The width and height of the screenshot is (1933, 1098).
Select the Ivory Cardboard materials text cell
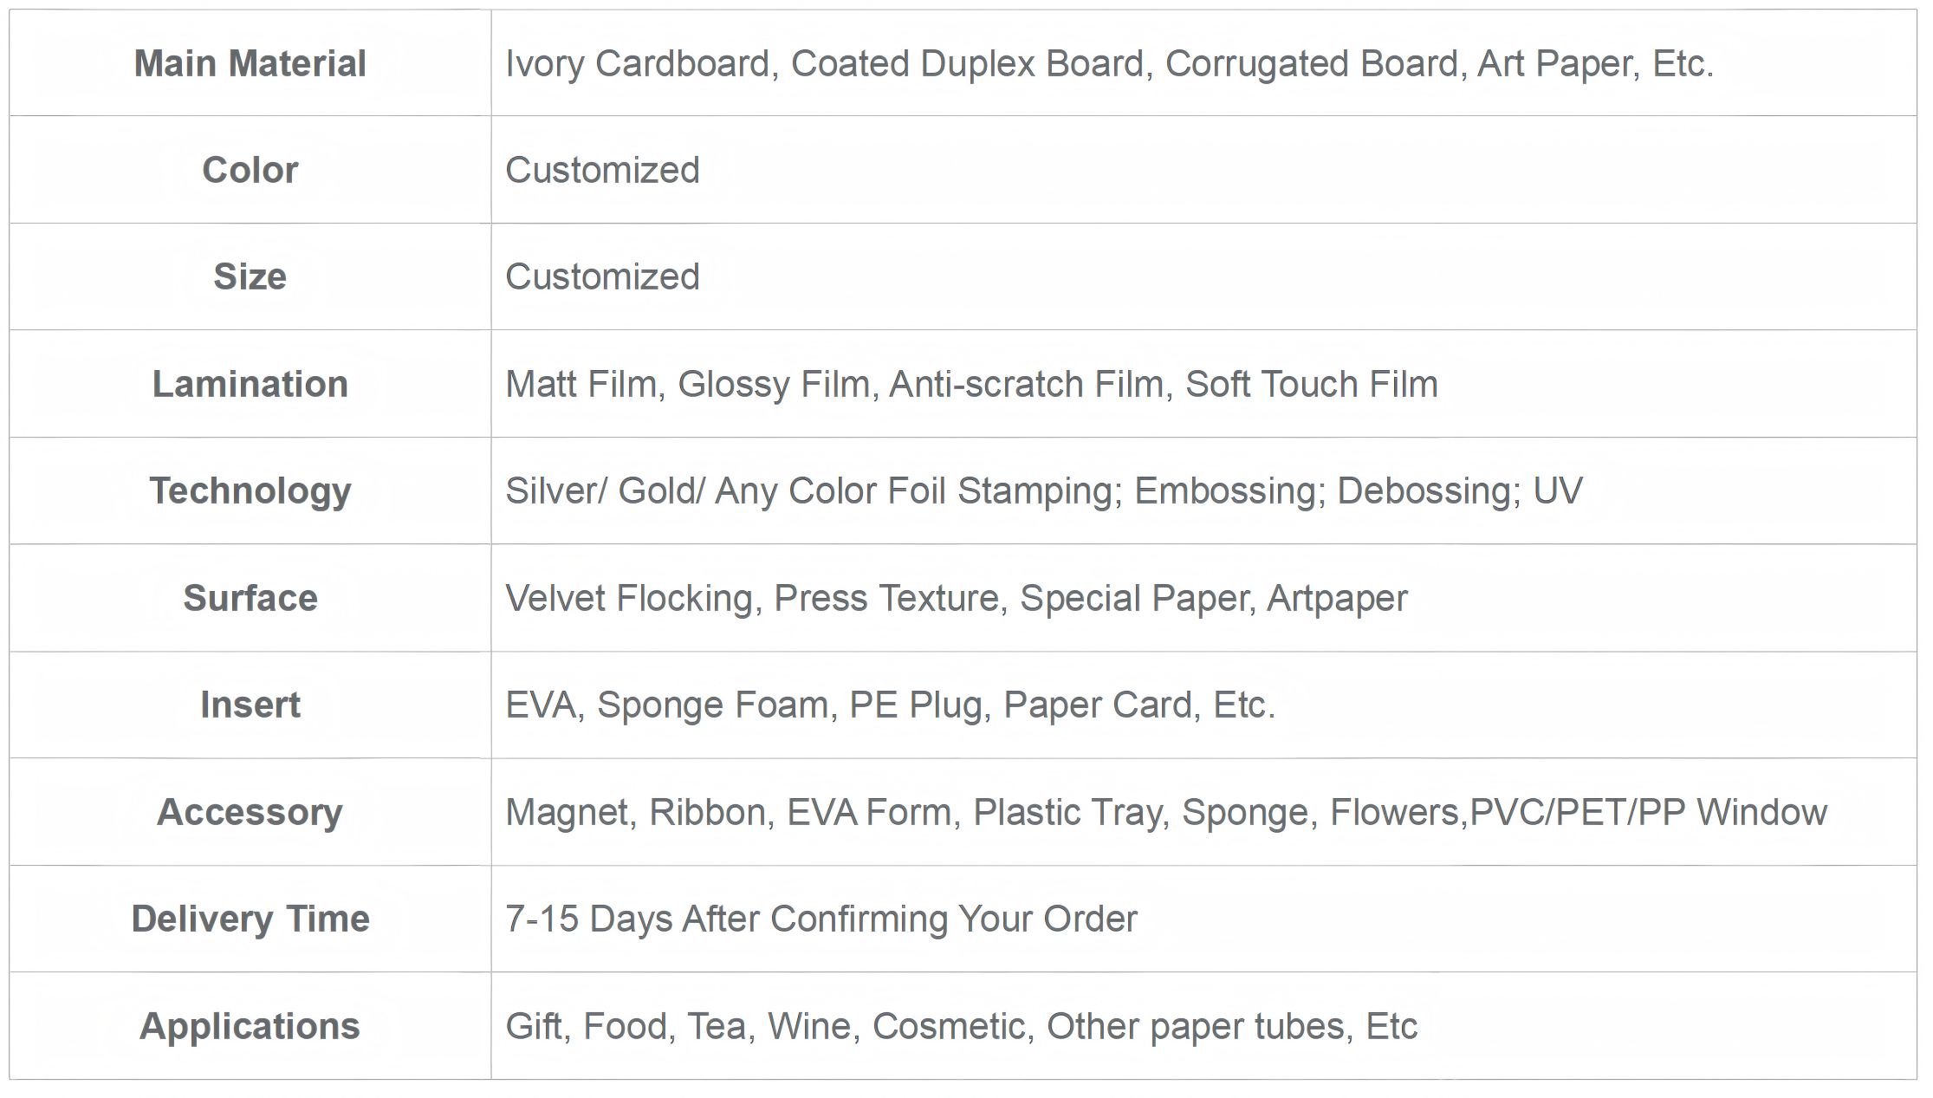(x=1109, y=64)
